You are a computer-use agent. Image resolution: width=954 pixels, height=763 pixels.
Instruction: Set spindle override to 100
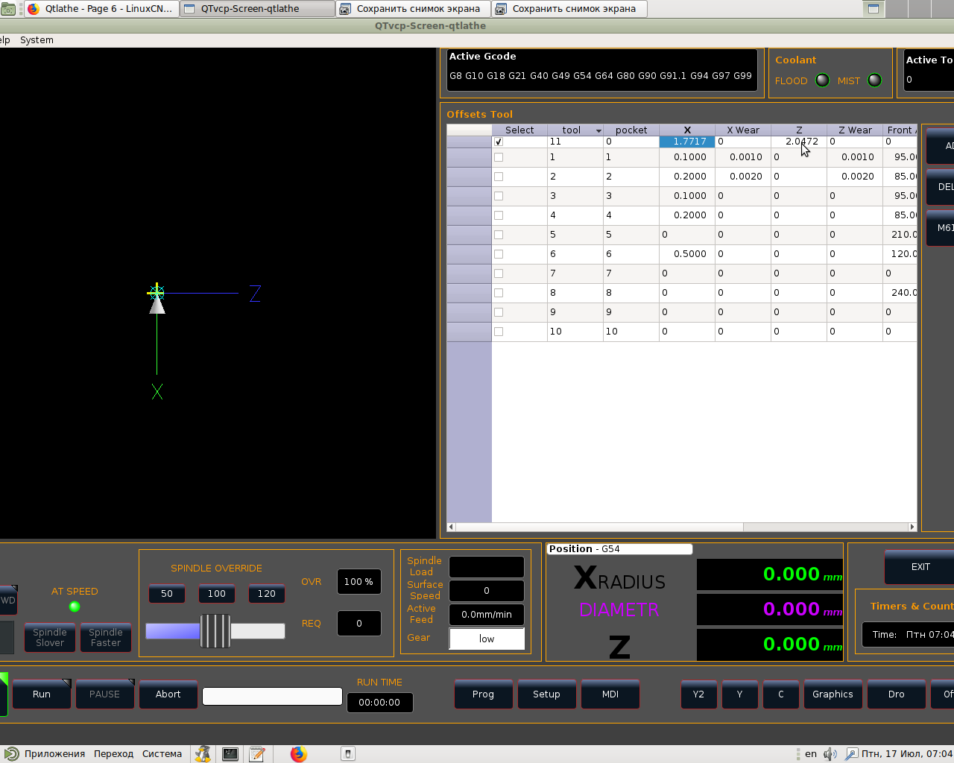pos(217,594)
